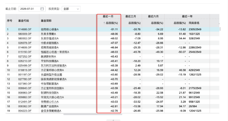This screenshot has height=121, width=228.
Task: Select ranking cell 2305/2549
Action: tap(195, 29)
